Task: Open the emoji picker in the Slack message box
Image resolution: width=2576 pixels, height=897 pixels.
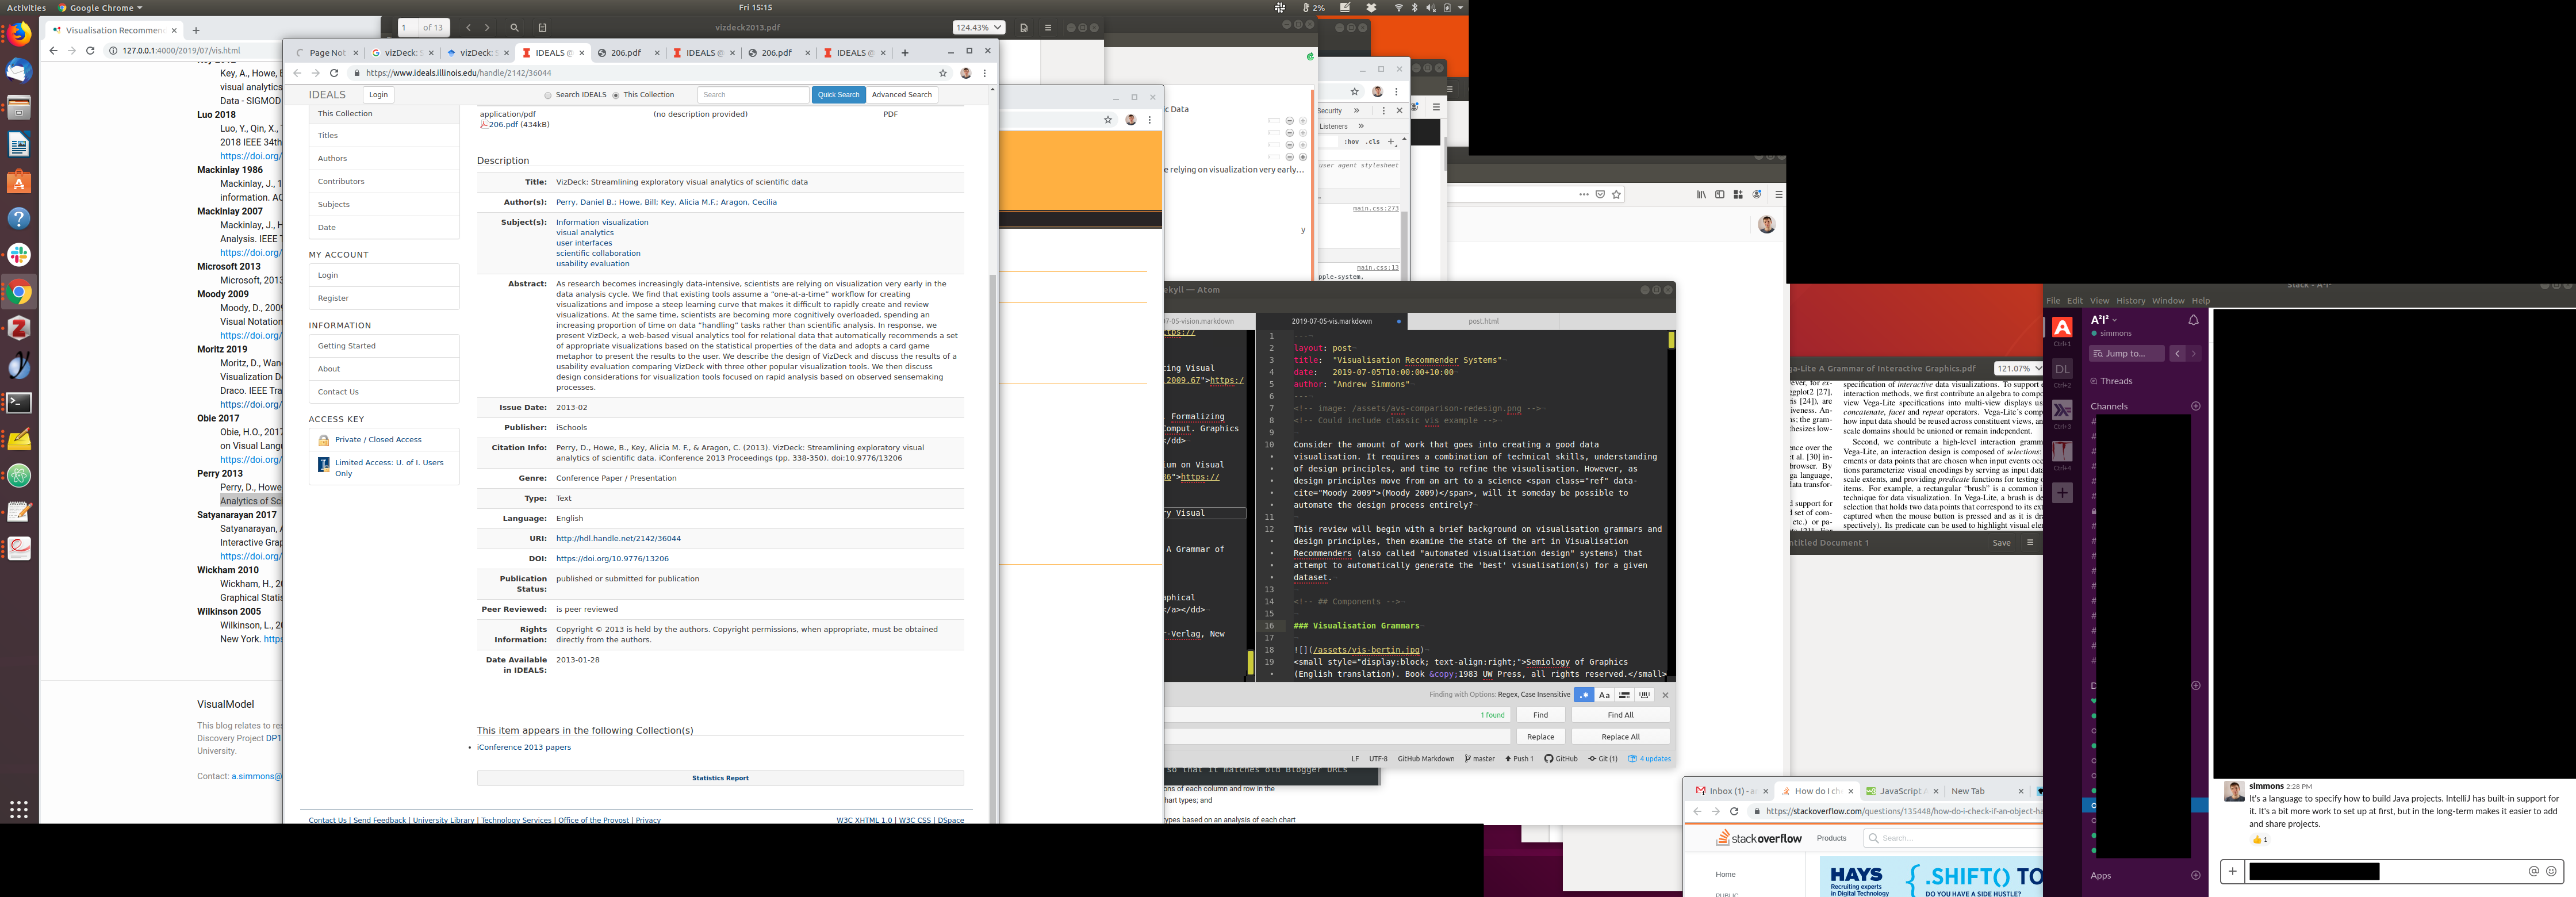Action: tap(2551, 871)
